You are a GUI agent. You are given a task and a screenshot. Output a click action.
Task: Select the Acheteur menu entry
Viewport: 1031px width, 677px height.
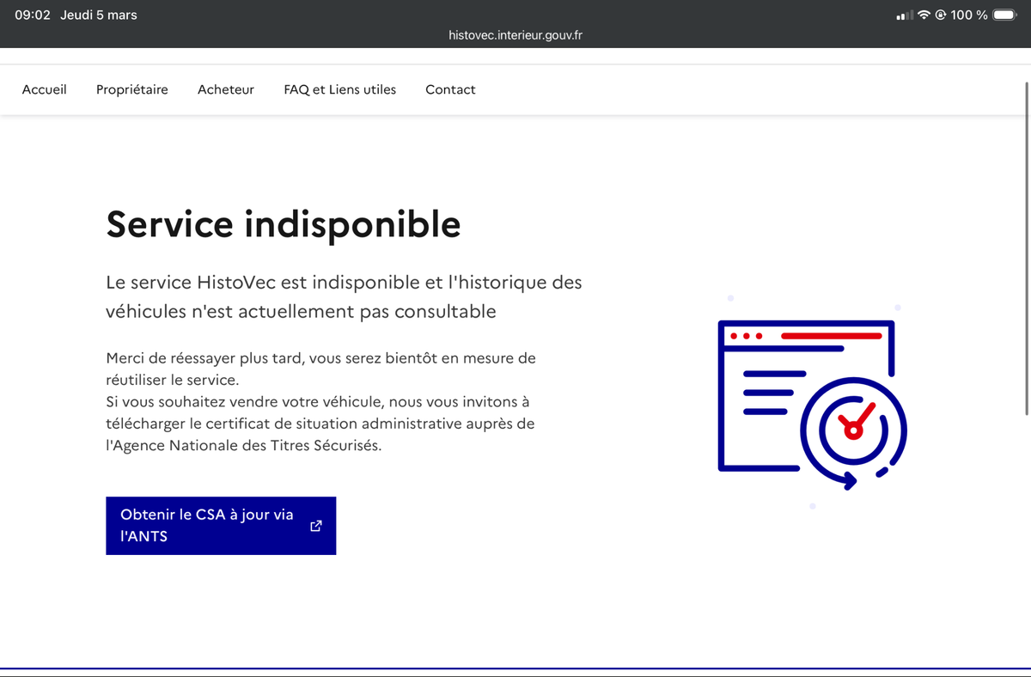tap(226, 89)
